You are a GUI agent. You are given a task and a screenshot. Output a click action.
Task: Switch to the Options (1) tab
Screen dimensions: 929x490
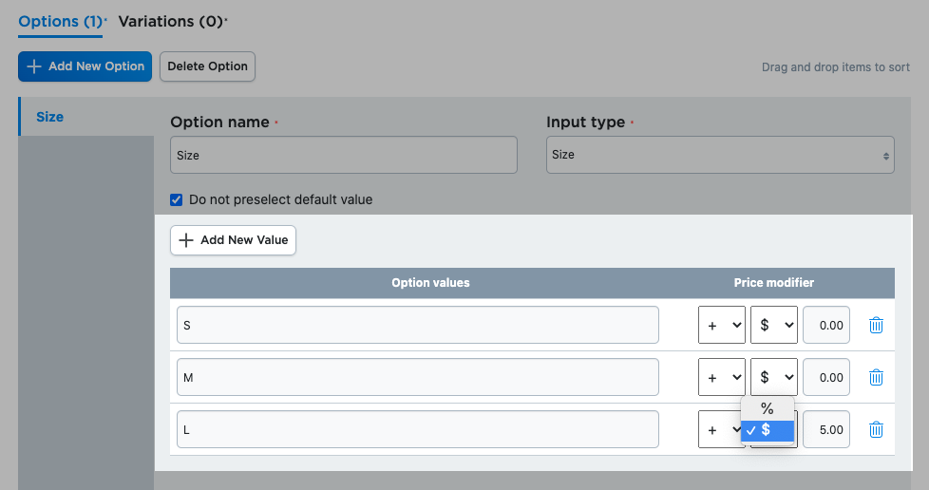(x=62, y=21)
